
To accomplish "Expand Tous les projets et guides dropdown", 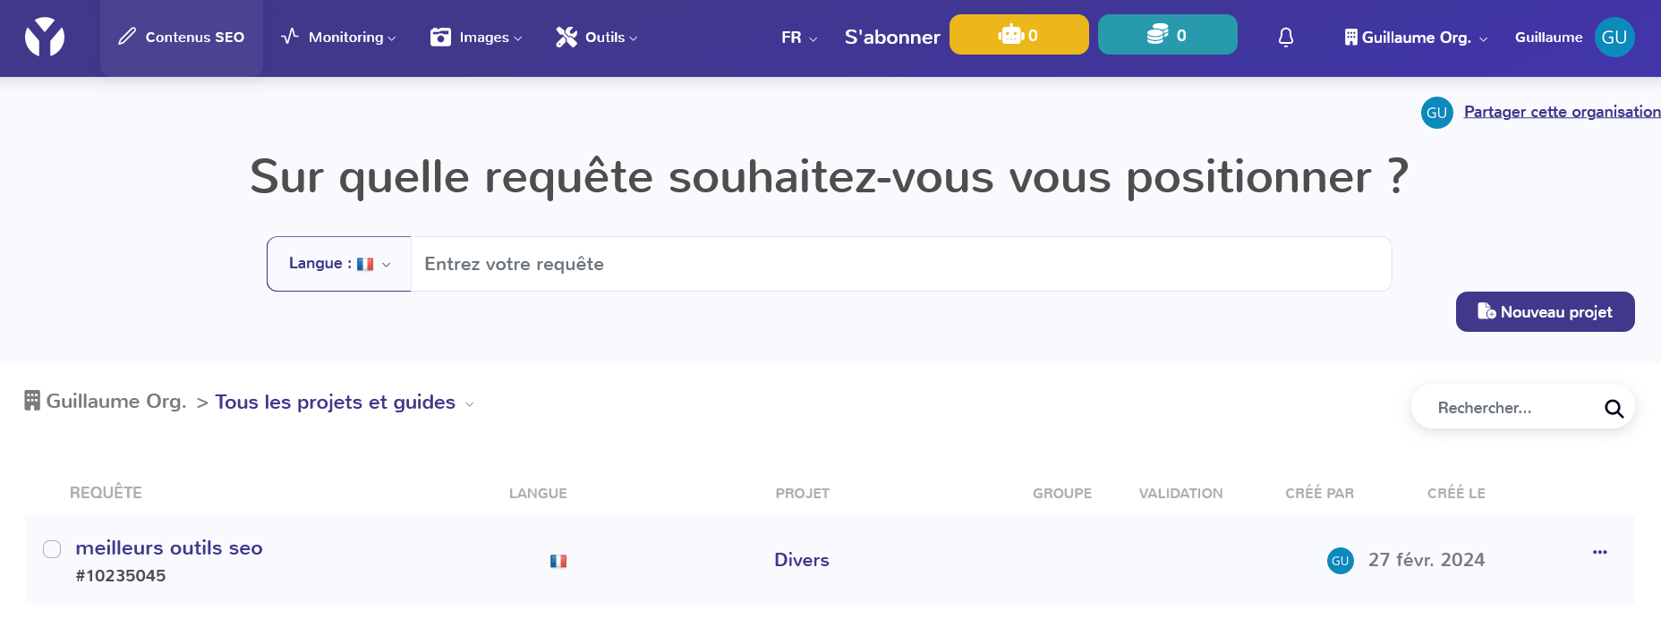I will pyautogui.click(x=345, y=402).
